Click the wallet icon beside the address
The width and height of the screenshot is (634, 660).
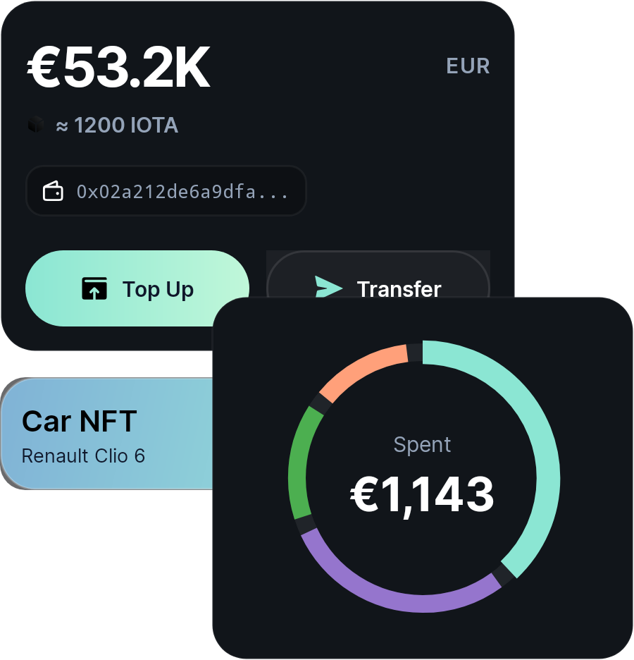(53, 191)
